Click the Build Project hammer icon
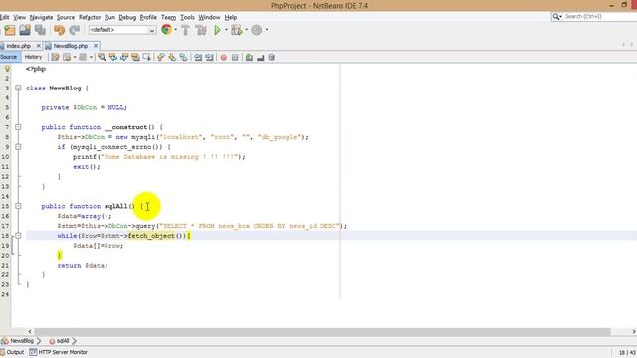637x358 pixels. point(186,30)
